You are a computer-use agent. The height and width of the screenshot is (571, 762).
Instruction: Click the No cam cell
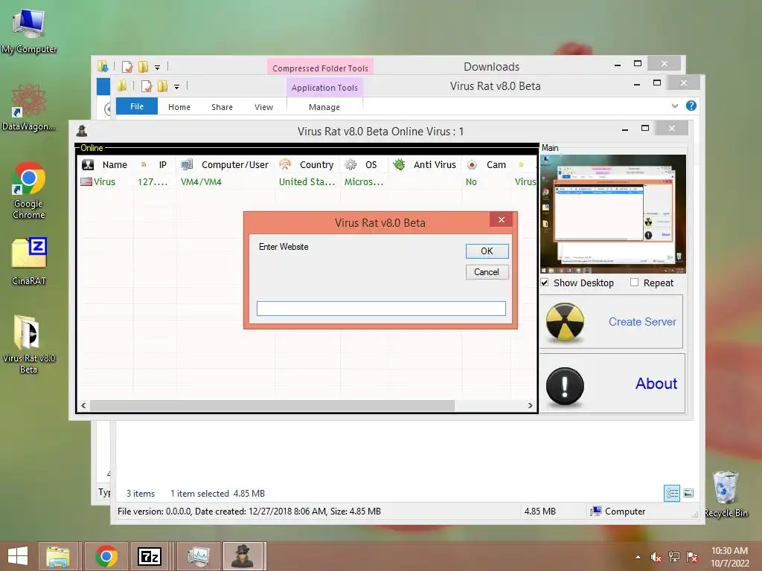coord(471,181)
